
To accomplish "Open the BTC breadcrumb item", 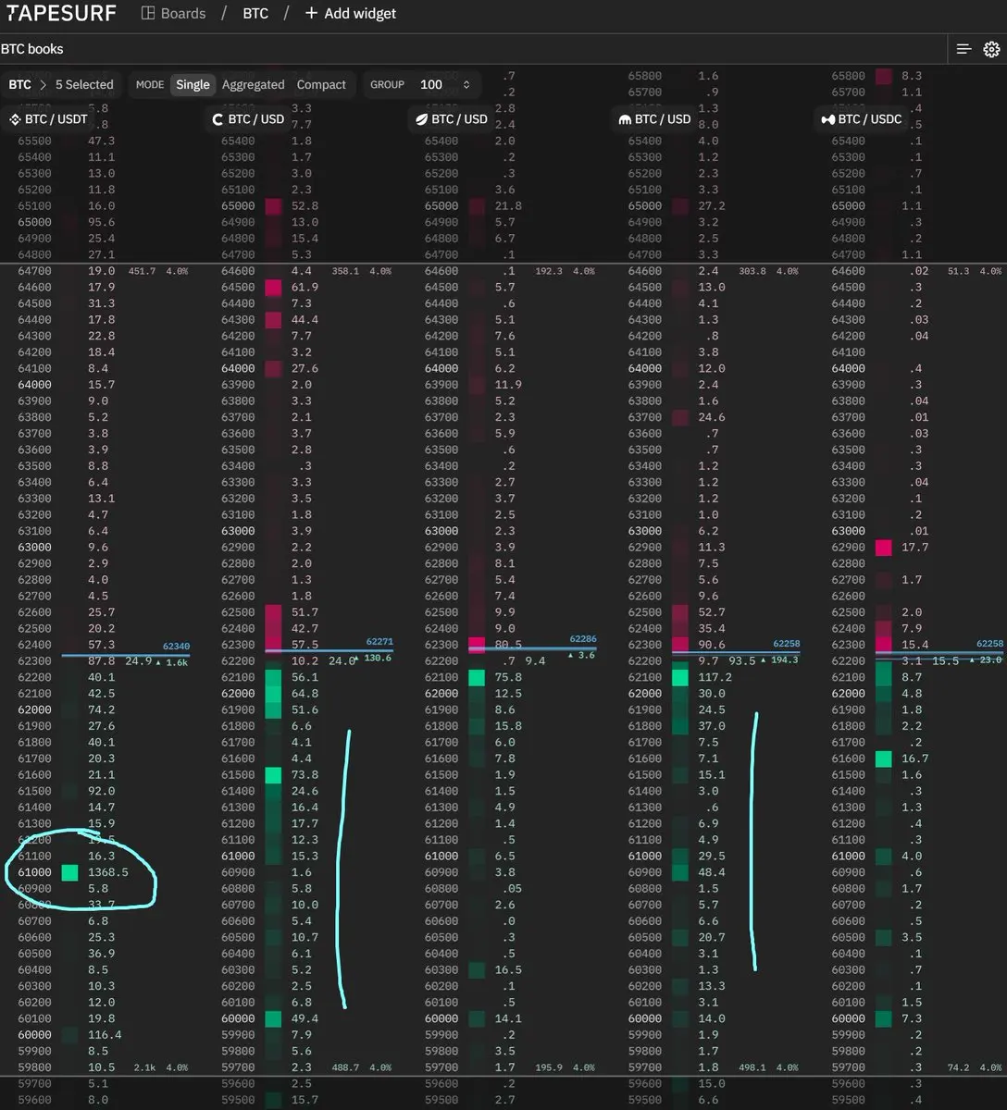I will 255,14.
